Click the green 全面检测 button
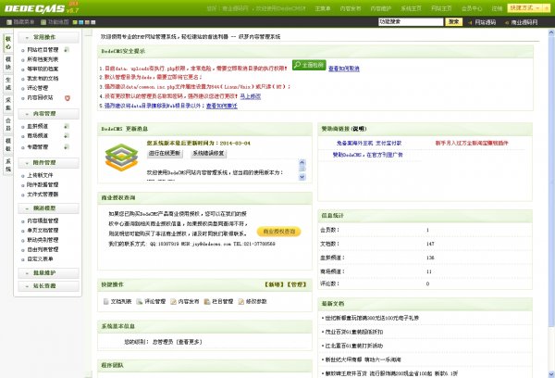The width and height of the screenshot is (555, 378). [309, 65]
